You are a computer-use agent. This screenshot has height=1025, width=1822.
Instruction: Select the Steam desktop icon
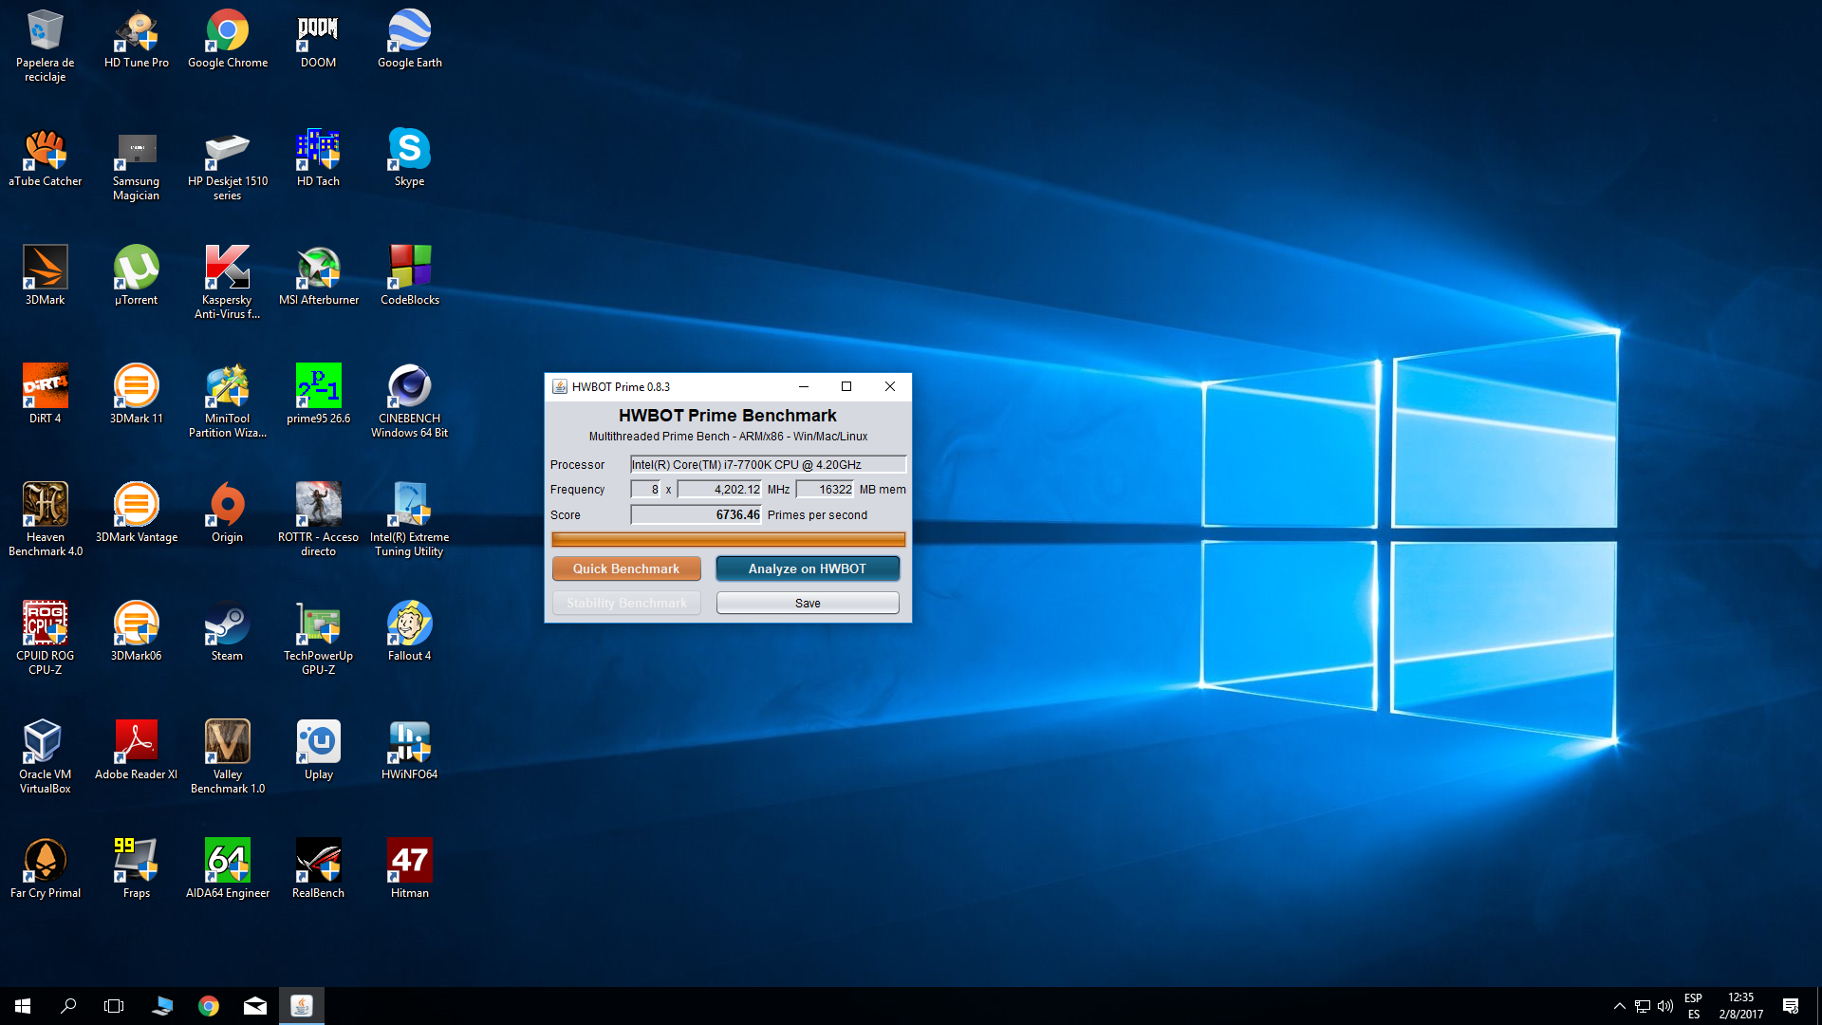[228, 632]
